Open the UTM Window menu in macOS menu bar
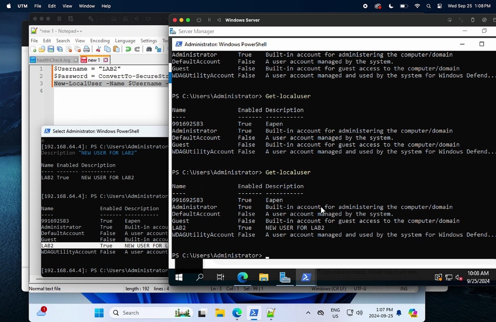 (x=87, y=6)
